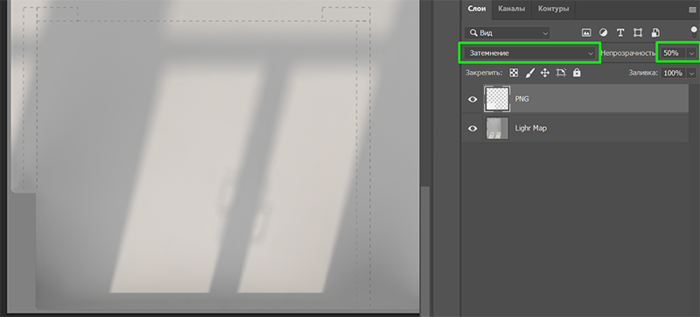This screenshot has height=317, width=700.
Task: Select the PNG layer thumbnail
Action: click(x=497, y=99)
